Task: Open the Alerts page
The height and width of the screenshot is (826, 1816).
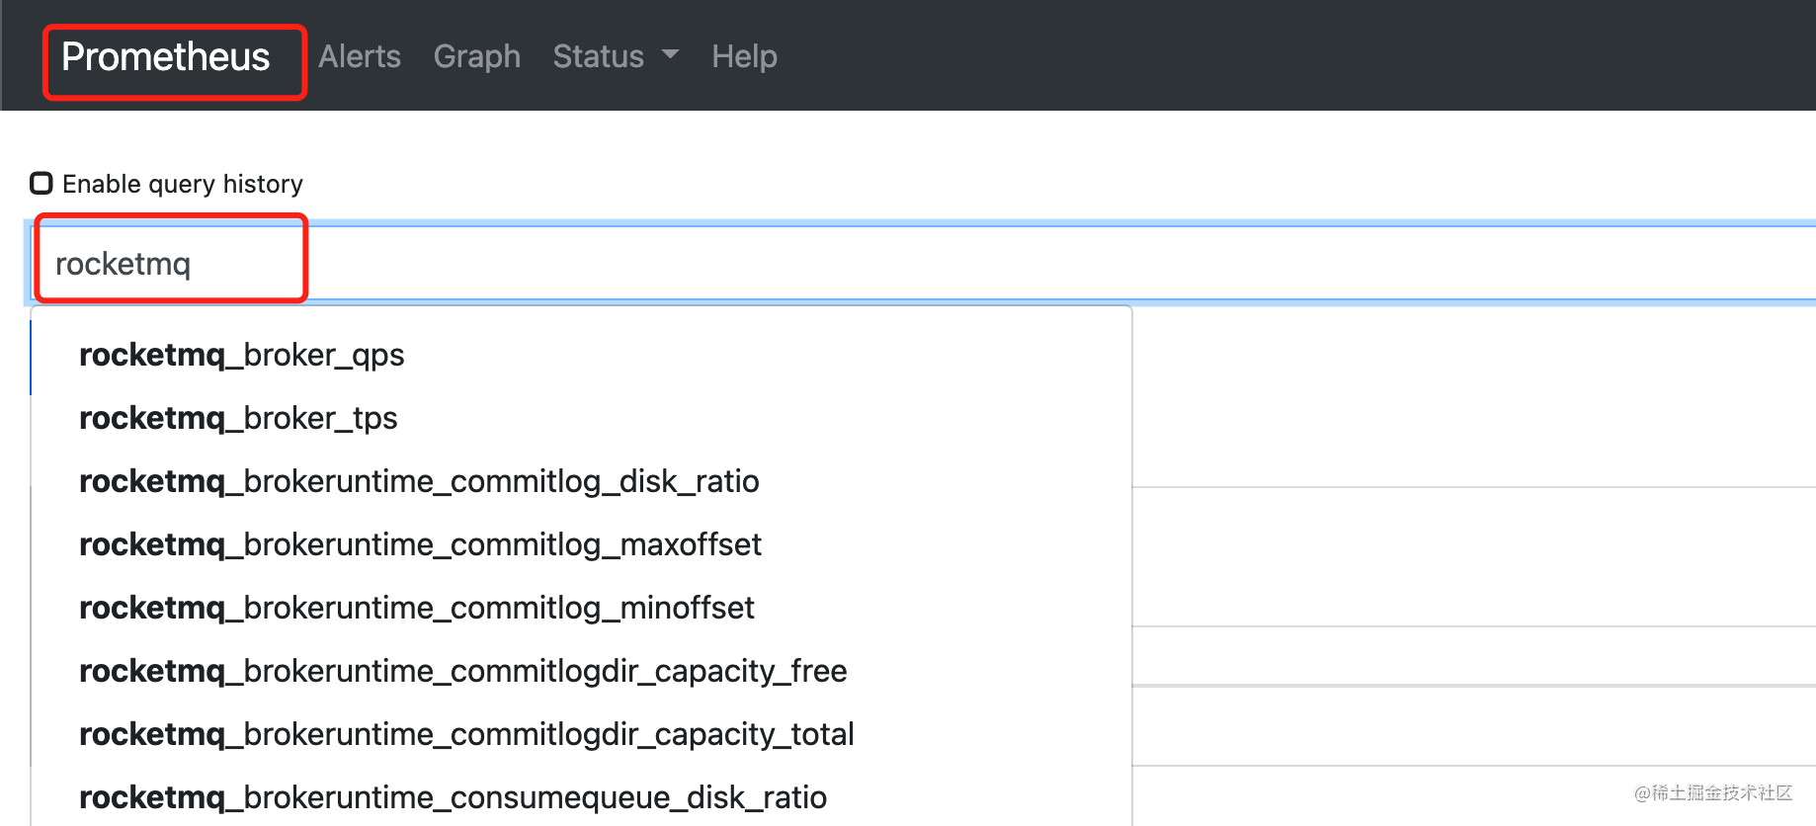Action: (x=360, y=57)
